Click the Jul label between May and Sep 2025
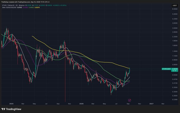The height and width of the screenshot is (113, 180). (46, 104)
